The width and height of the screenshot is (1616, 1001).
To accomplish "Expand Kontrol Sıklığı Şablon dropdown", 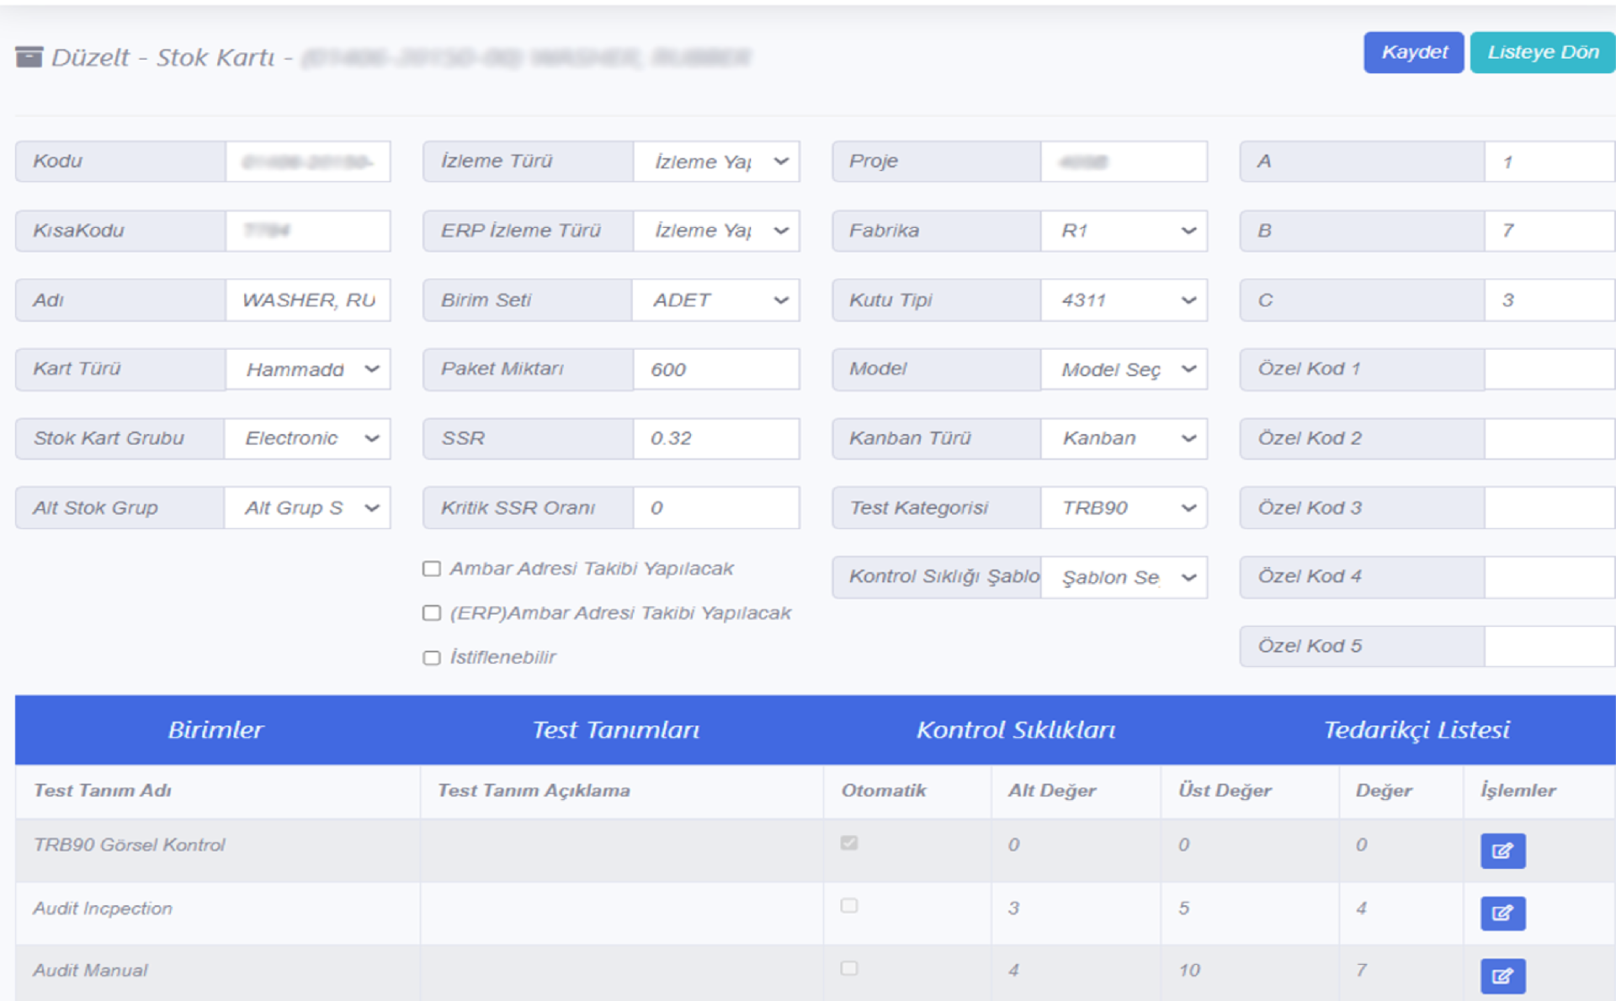I will click(x=1124, y=578).
